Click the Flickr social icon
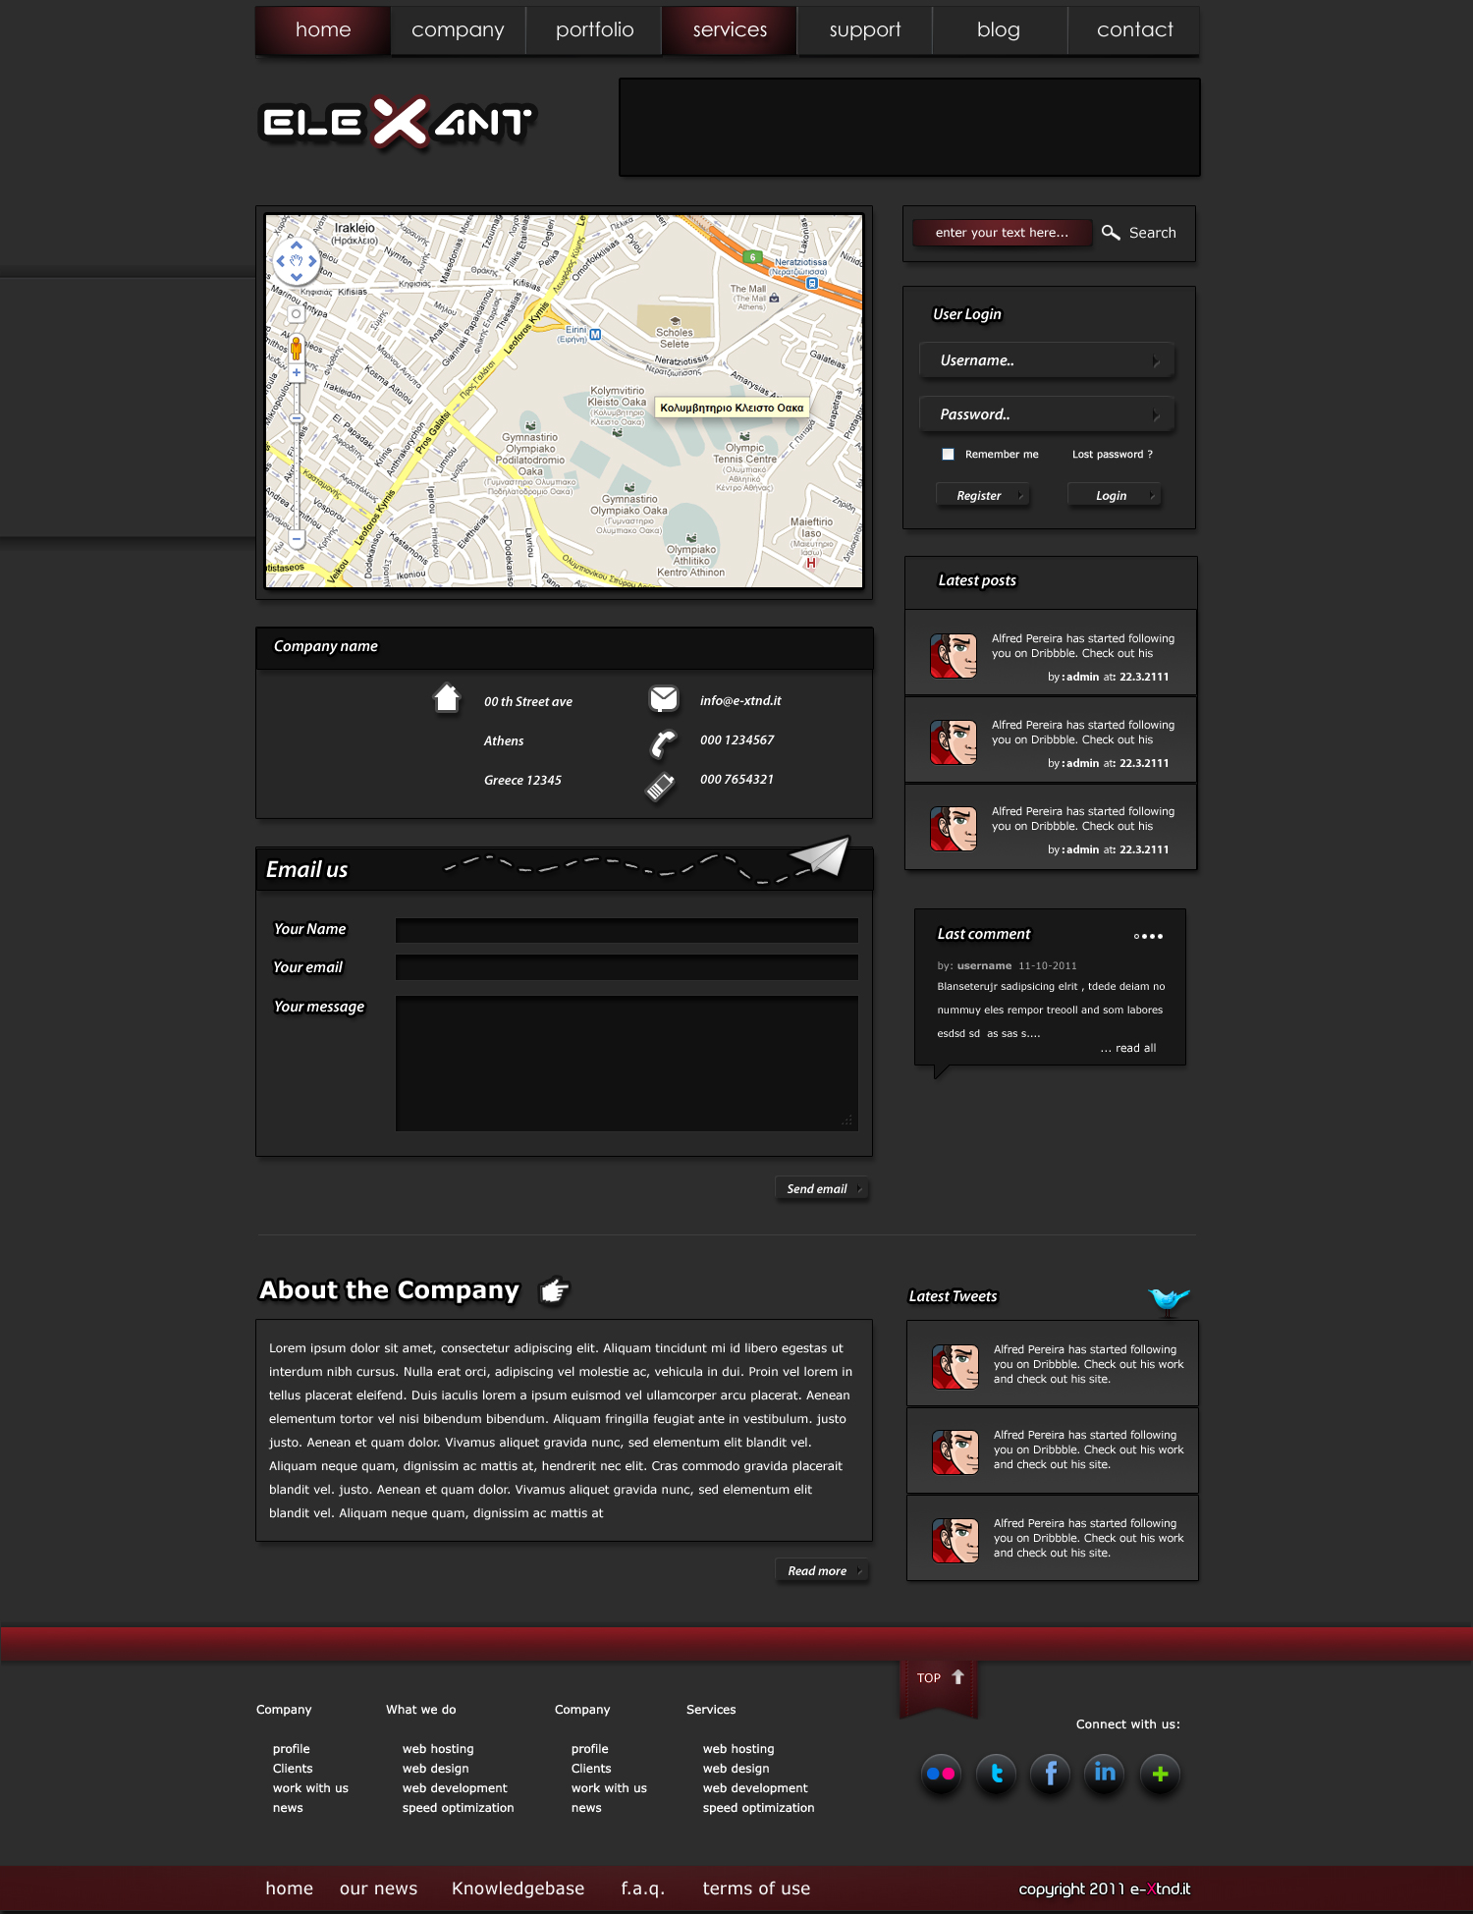The image size is (1473, 1914). (940, 1774)
